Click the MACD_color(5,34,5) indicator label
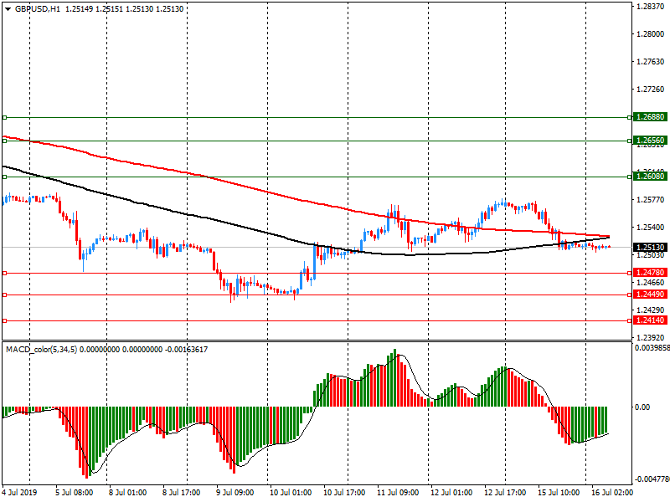 click(41, 350)
